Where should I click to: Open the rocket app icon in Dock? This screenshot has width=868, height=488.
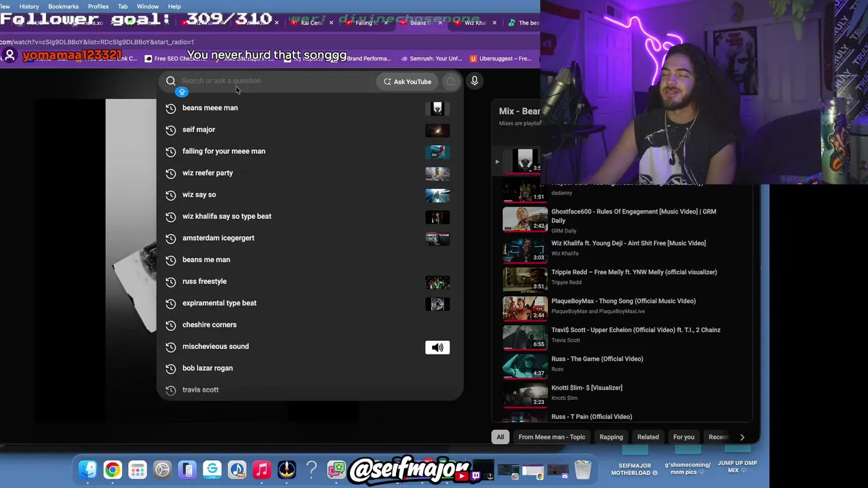[287, 470]
